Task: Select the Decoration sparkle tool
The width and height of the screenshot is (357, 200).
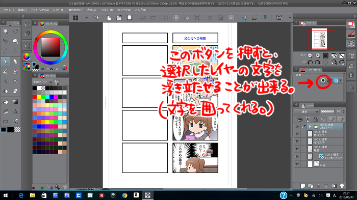Action: 6,81
